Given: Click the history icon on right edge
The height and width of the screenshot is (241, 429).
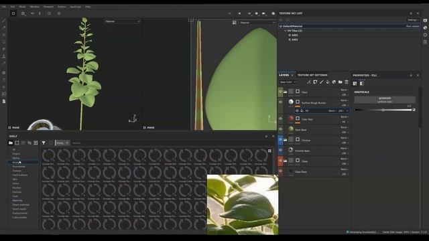Looking at the screenshot, I should tap(425, 35).
